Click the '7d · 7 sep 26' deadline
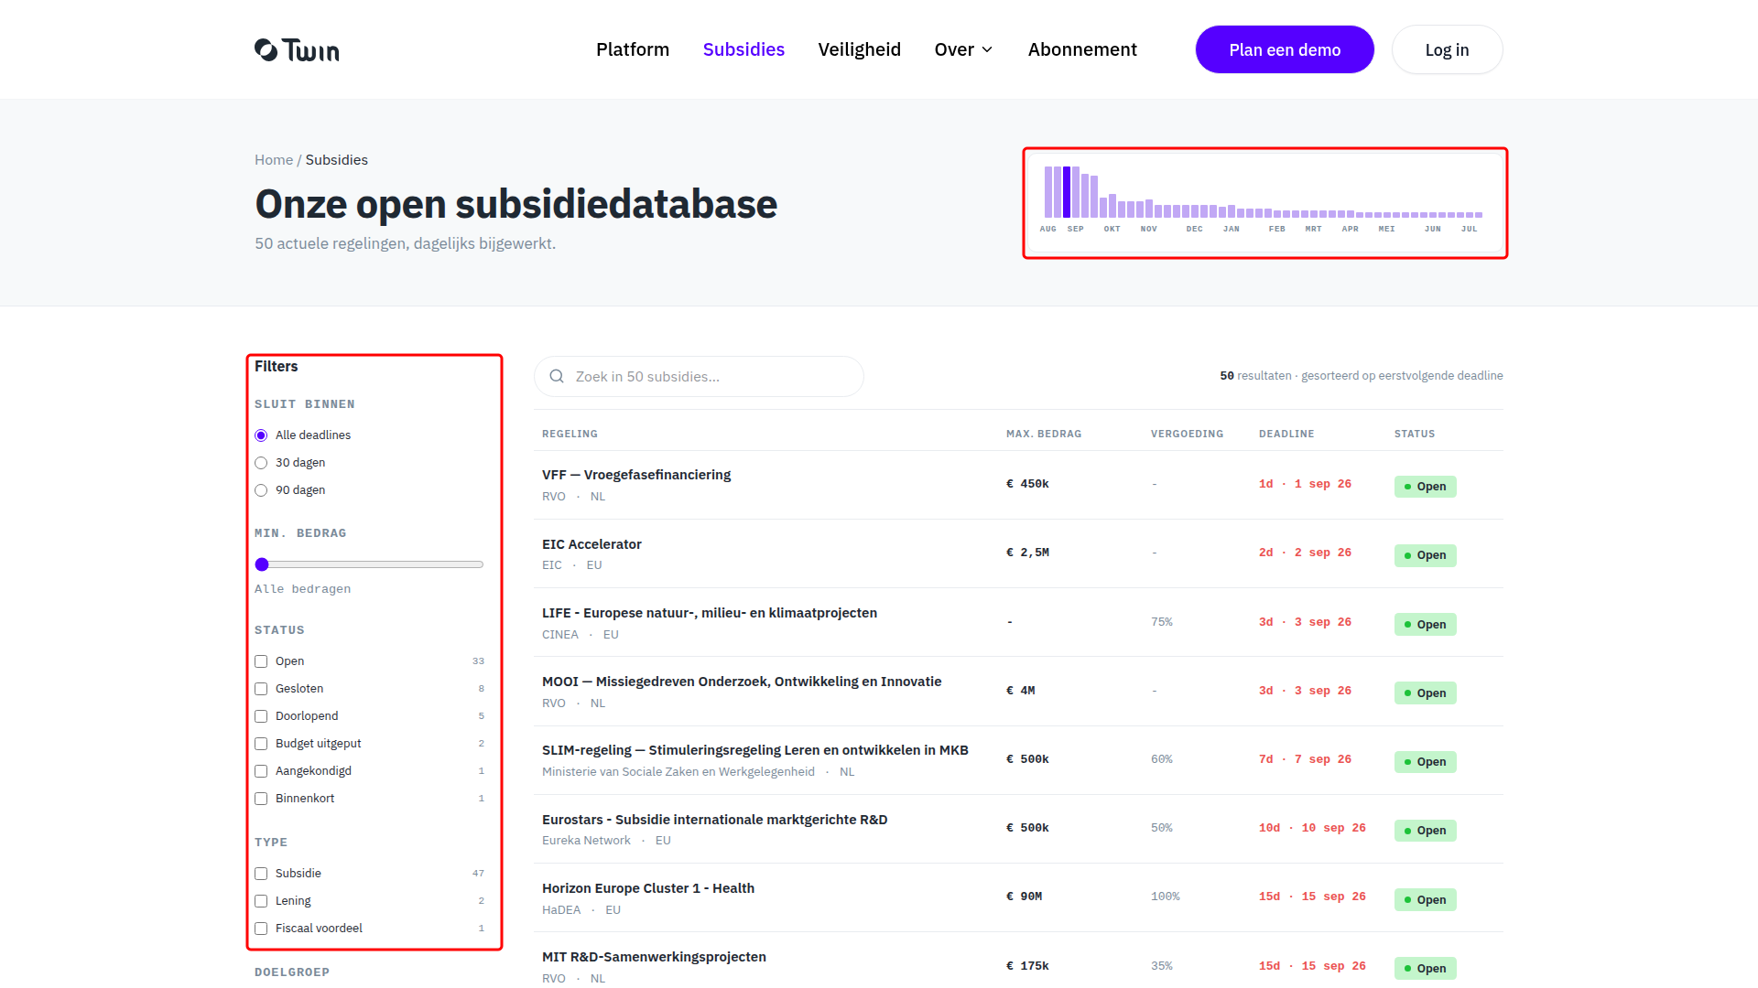This screenshot has height=988, width=1758. tap(1305, 759)
